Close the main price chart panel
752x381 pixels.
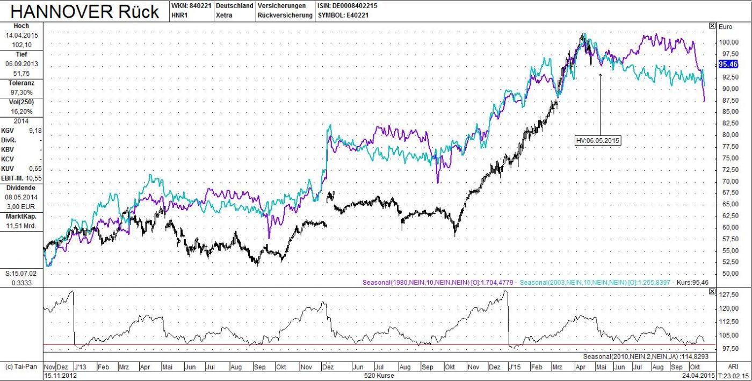click(x=712, y=25)
